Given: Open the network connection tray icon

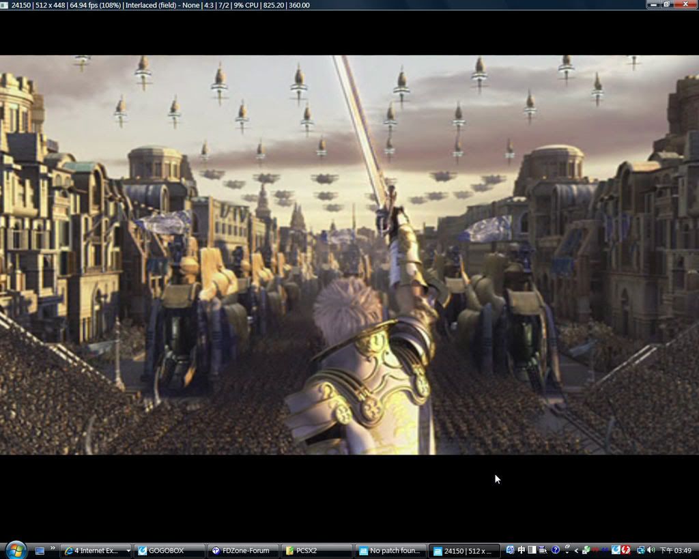Looking at the screenshot, I should pos(641,550).
